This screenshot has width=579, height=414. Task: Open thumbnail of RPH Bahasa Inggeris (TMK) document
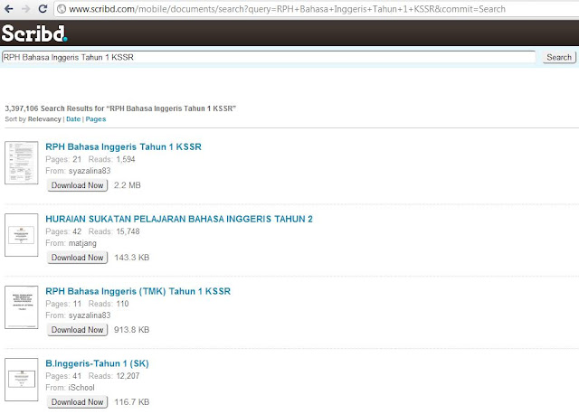click(22, 307)
